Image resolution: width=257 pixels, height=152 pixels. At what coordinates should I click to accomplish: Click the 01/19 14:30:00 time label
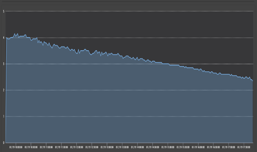tap(152, 147)
